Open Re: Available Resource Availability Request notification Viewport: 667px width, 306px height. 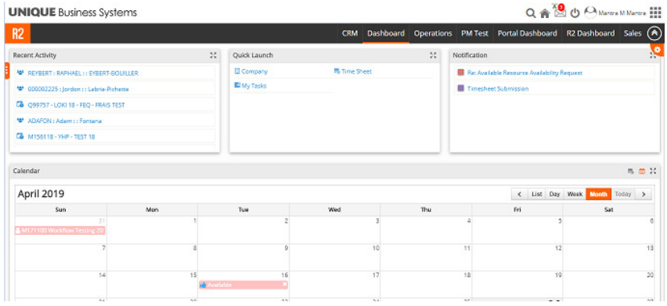click(x=525, y=73)
